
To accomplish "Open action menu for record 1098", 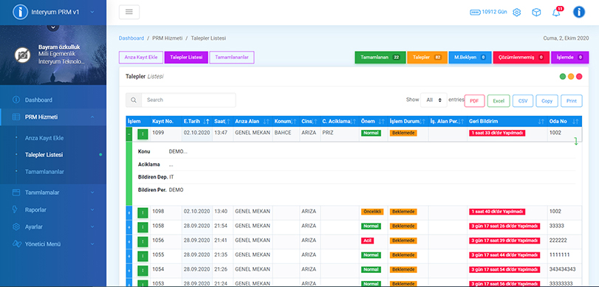I will (143, 212).
